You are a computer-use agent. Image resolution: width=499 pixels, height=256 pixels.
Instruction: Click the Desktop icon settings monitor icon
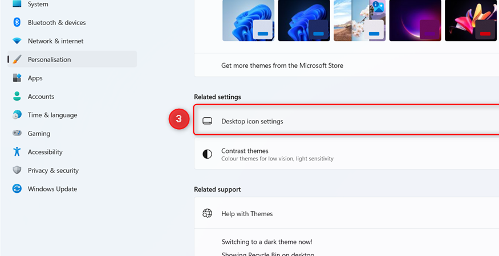207,121
